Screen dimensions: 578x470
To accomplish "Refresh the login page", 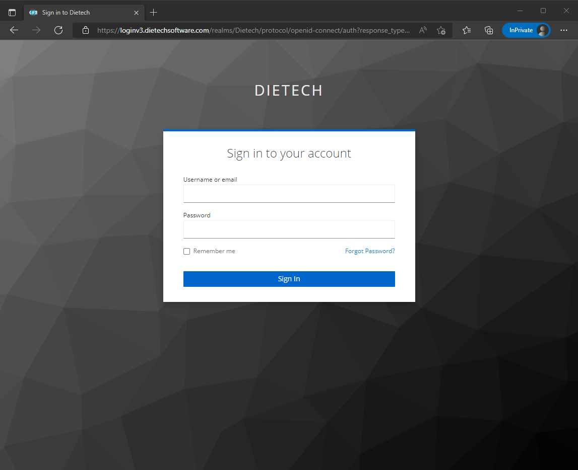I will [58, 30].
